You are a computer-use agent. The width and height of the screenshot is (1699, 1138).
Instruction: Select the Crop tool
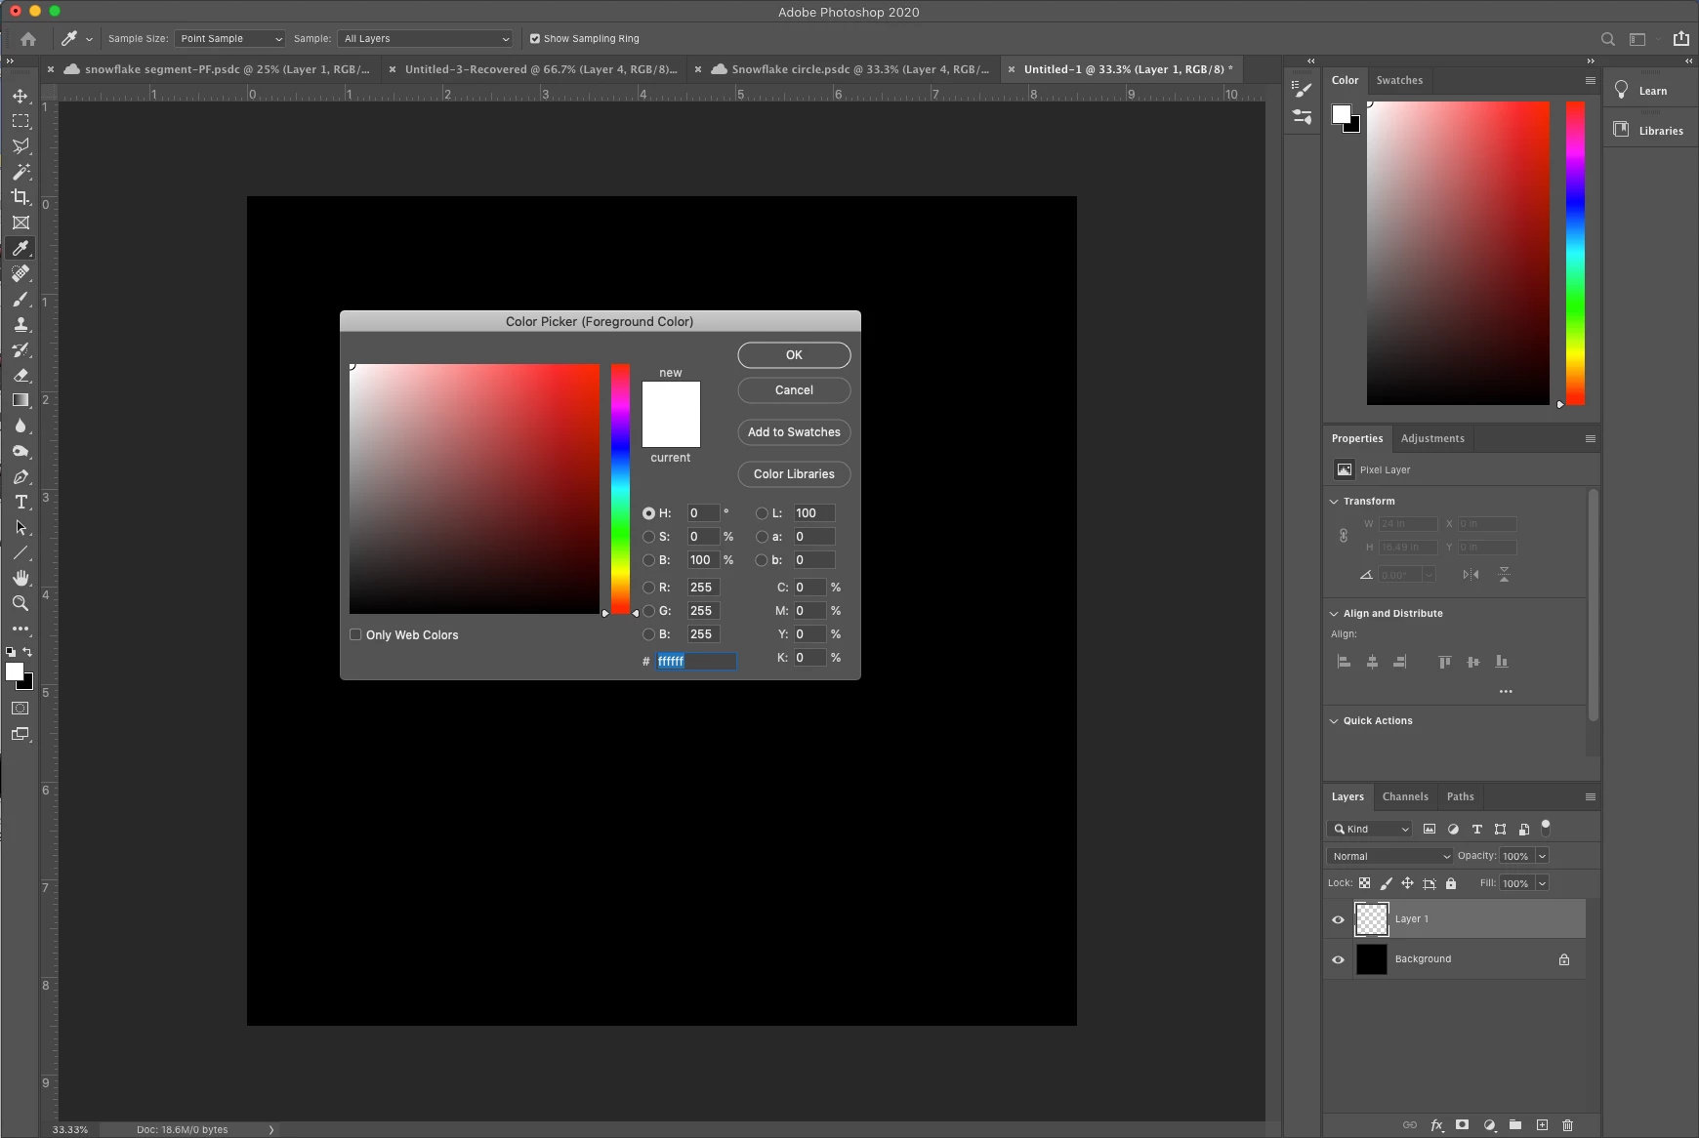point(21,197)
